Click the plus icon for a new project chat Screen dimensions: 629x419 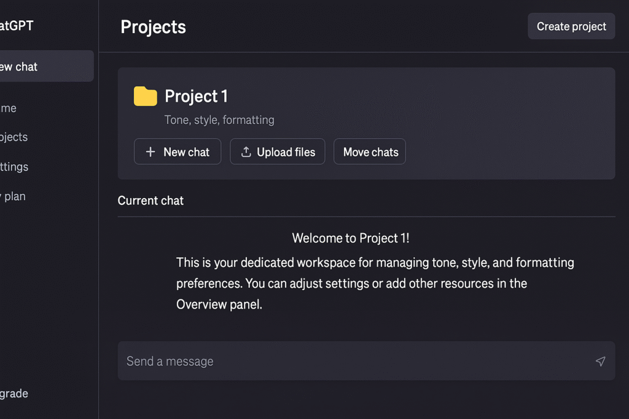(150, 152)
